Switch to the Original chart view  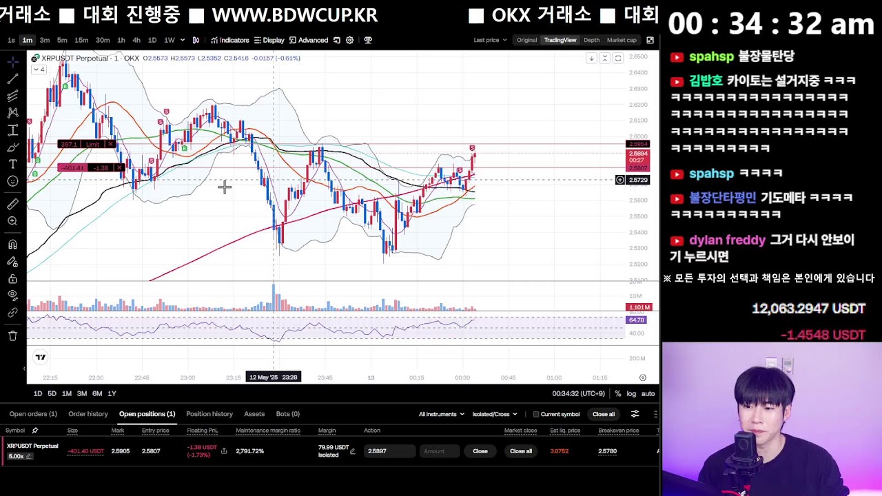point(526,40)
